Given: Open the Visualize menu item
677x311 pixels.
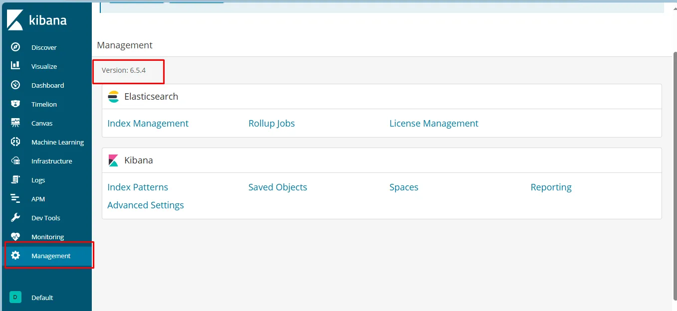Looking at the screenshot, I should pyautogui.click(x=44, y=66).
